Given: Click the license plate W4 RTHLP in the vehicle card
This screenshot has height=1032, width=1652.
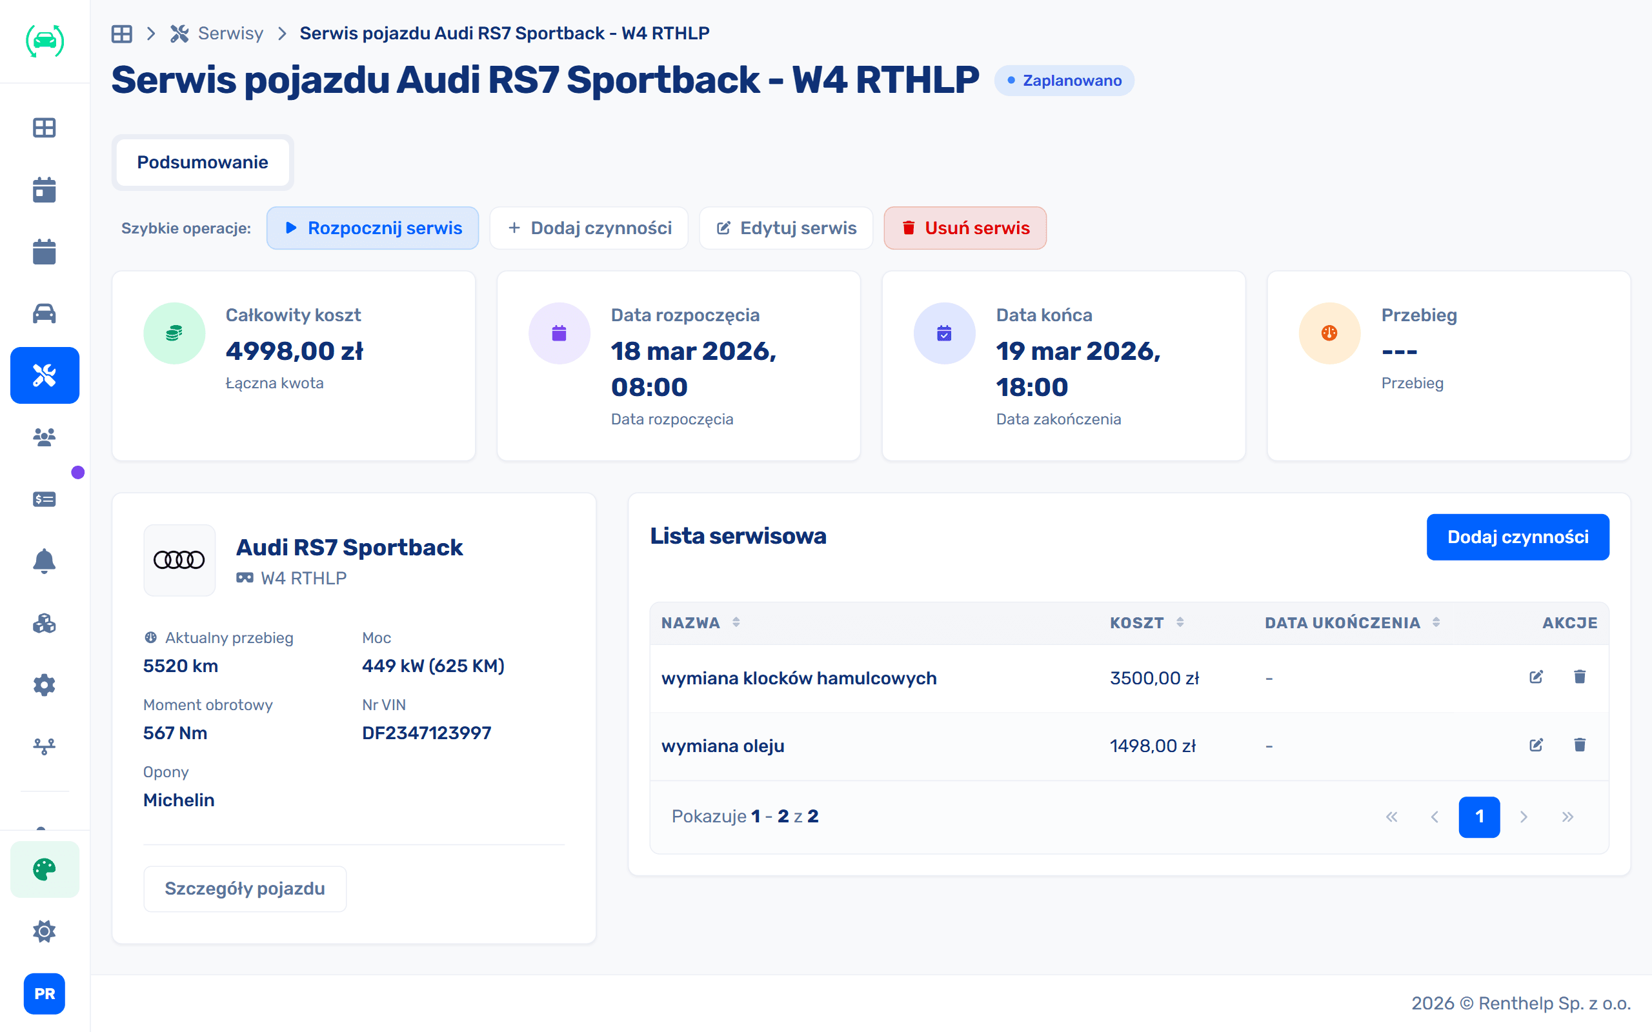Looking at the screenshot, I should tap(304, 578).
